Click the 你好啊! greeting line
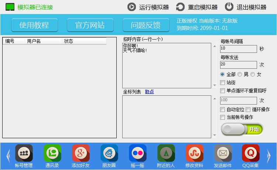Screen dimensions: 277x170 (x=130, y=46)
